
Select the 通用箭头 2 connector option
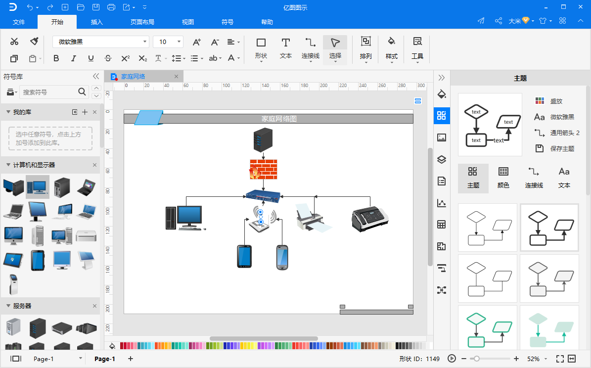(x=557, y=133)
